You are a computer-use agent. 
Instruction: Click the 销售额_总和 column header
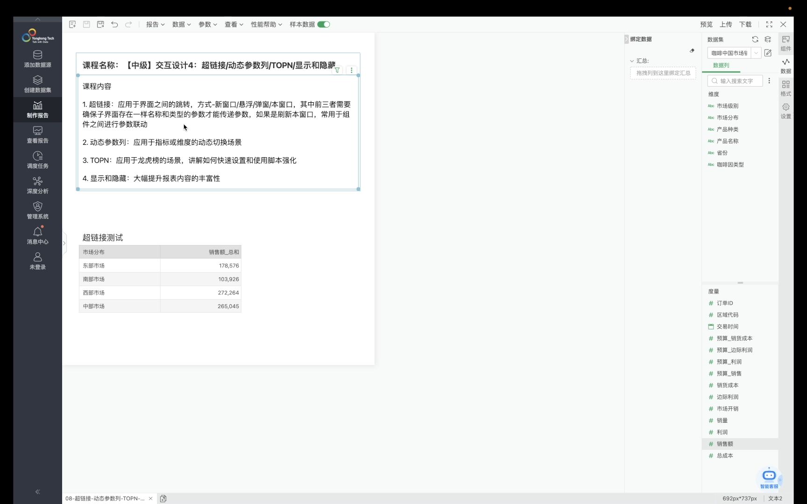tap(201, 252)
